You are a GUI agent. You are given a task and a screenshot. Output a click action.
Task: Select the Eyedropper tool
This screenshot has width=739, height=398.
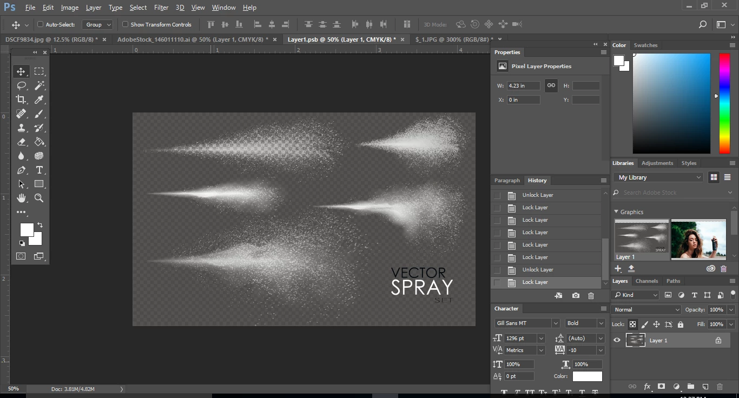tap(39, 99)
